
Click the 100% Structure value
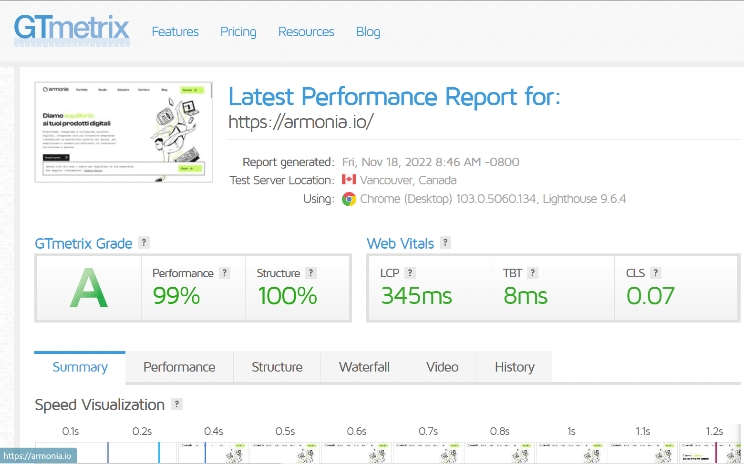tap(288, 295)
